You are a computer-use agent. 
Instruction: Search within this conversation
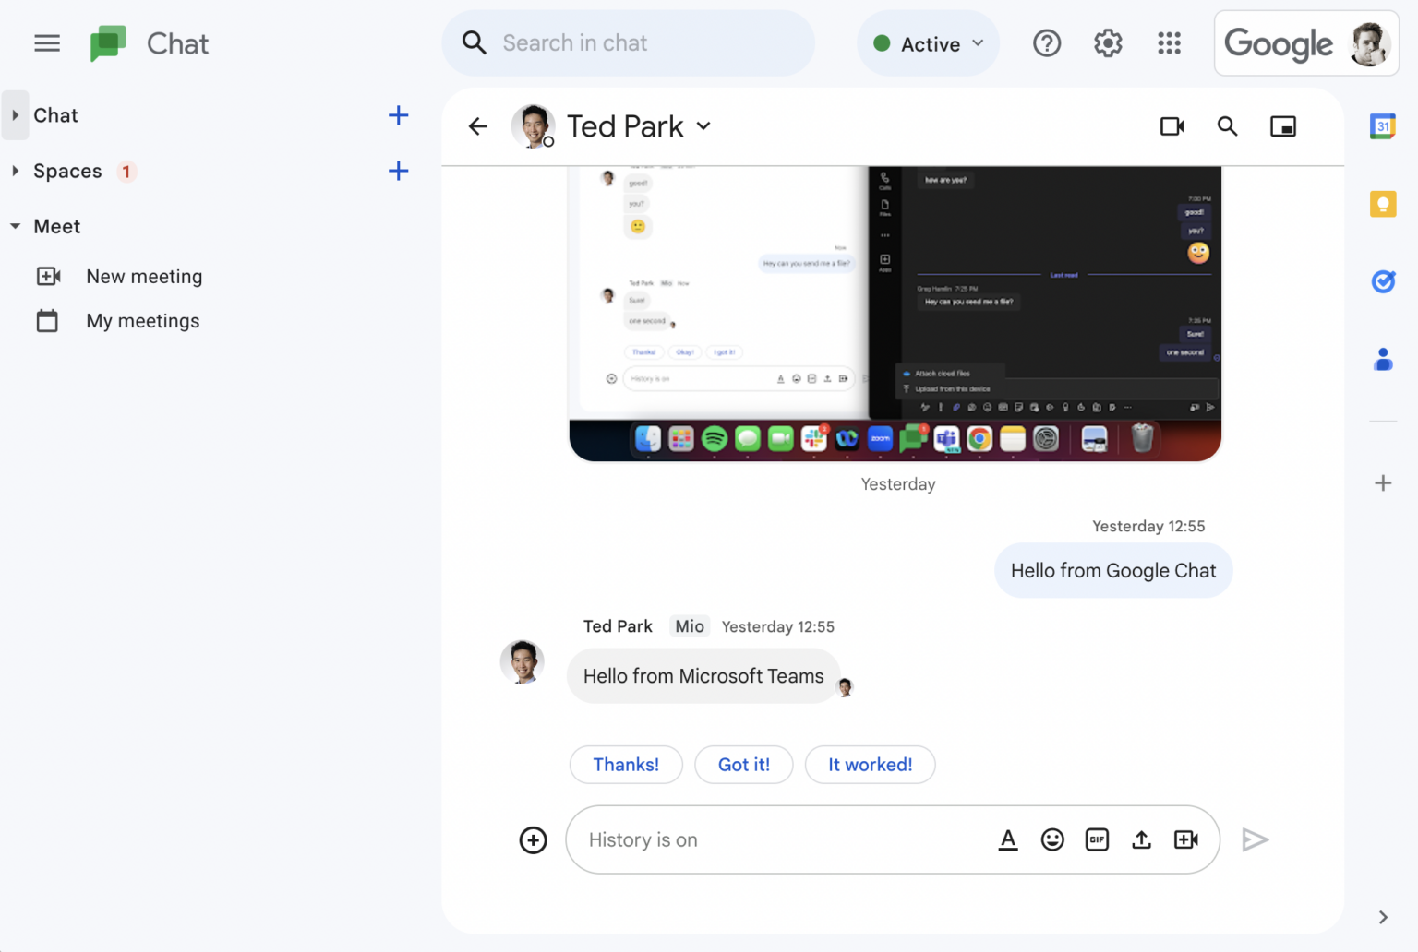pyautogui.click(x=1227, y=125)
